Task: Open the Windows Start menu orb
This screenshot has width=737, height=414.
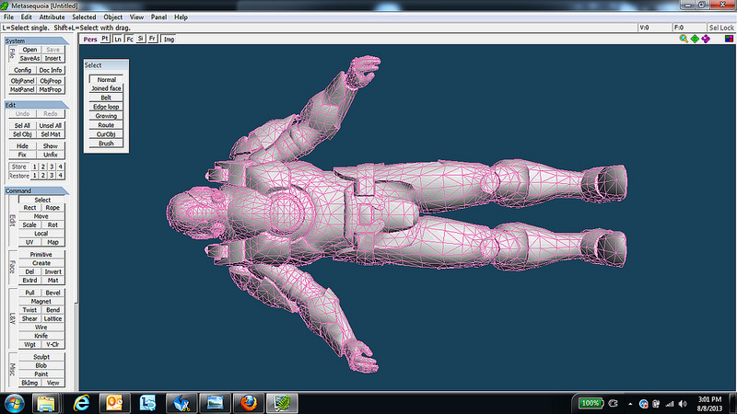Action: click(x=15, y=403)
